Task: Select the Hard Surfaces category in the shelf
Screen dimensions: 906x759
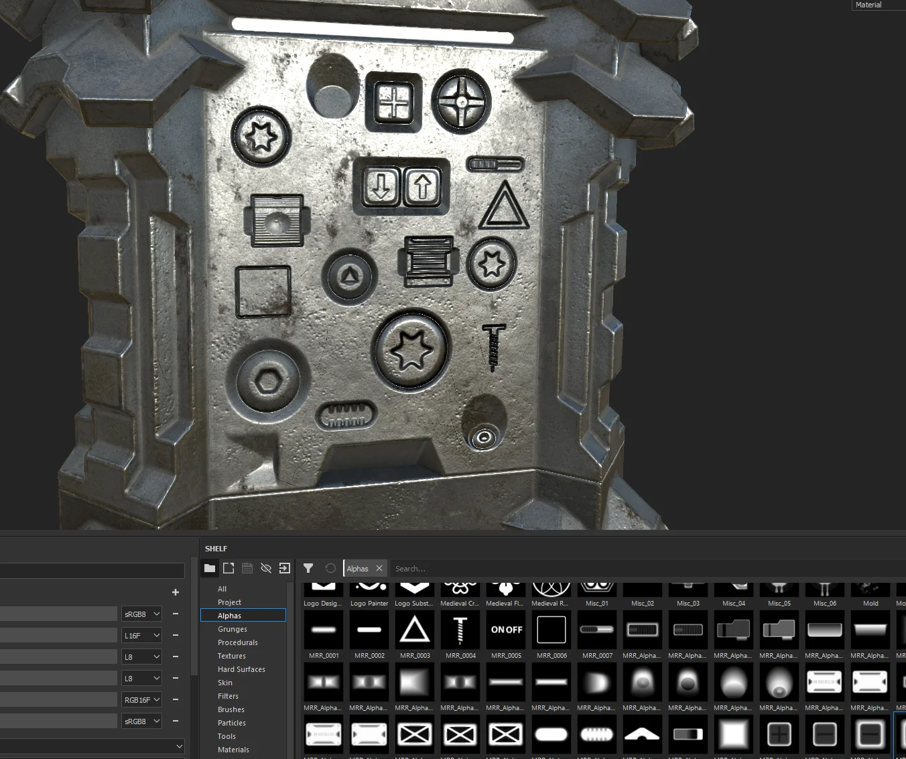Action: coord(241,669)
